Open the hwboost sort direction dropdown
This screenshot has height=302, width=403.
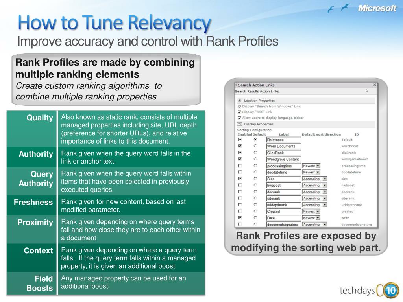click(314, 186)
